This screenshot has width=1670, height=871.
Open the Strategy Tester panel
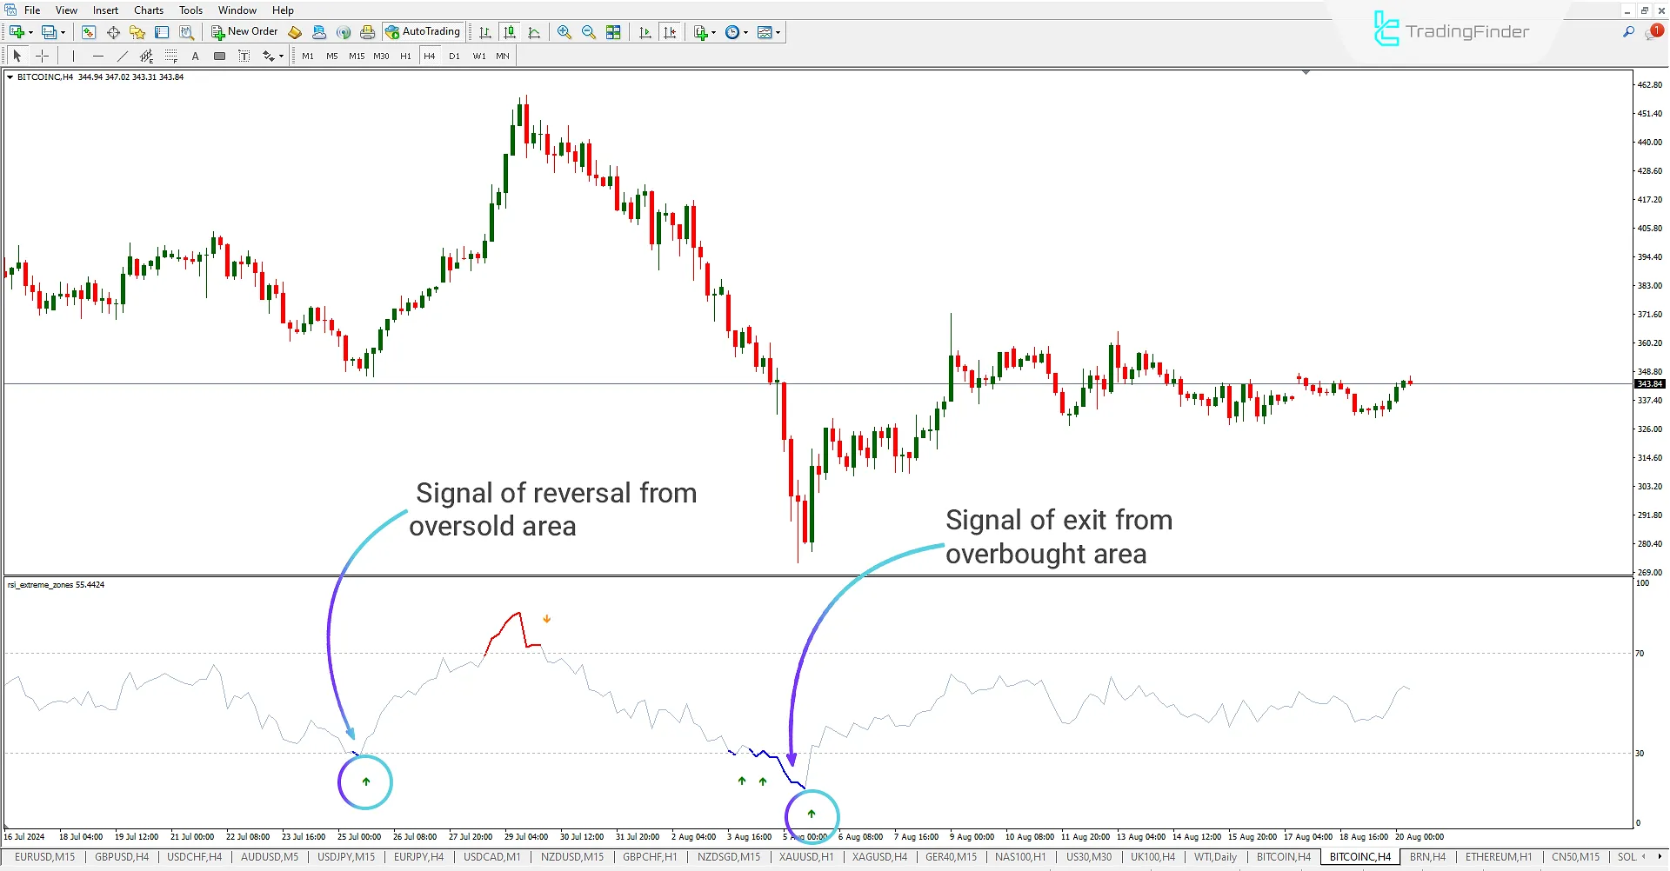click(x=186, y=32)
